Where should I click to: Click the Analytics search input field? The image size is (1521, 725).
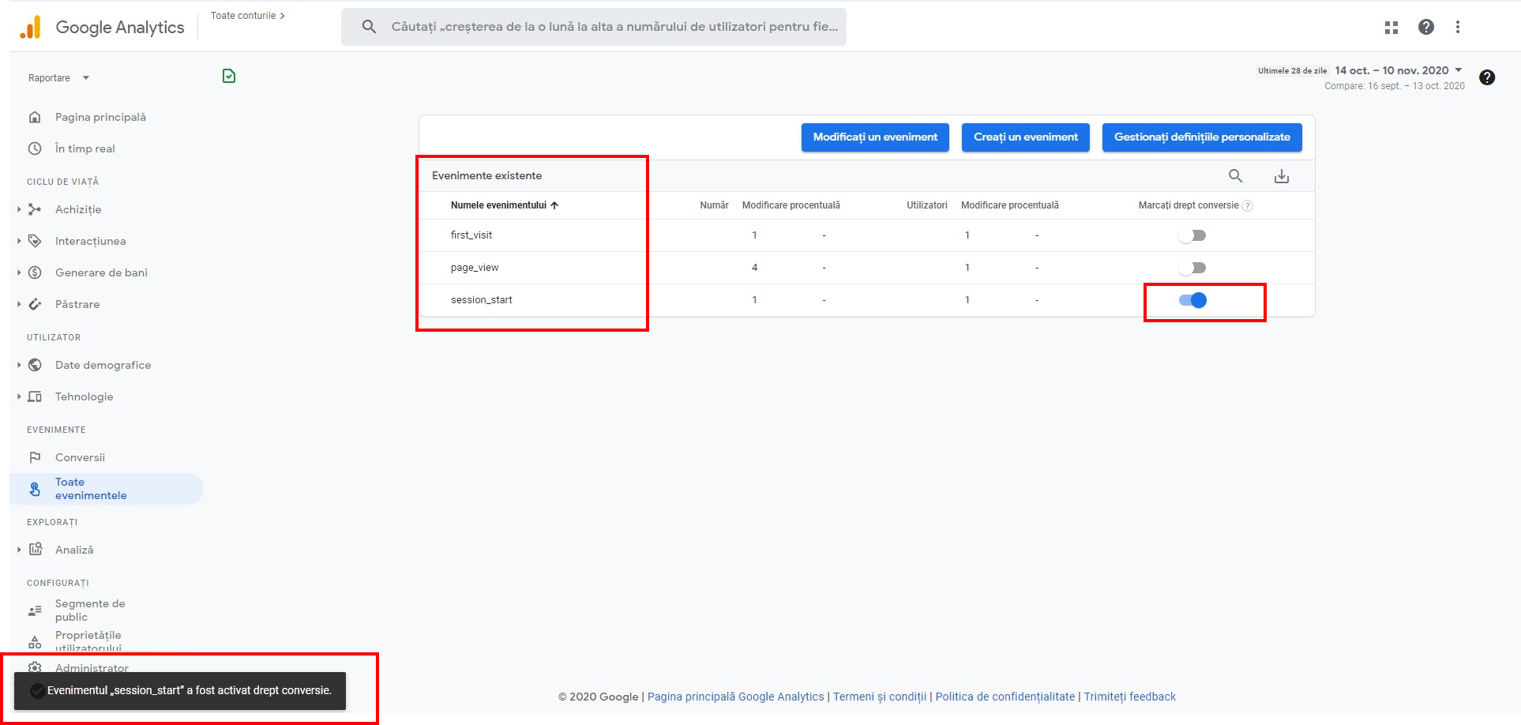(614, 27)
